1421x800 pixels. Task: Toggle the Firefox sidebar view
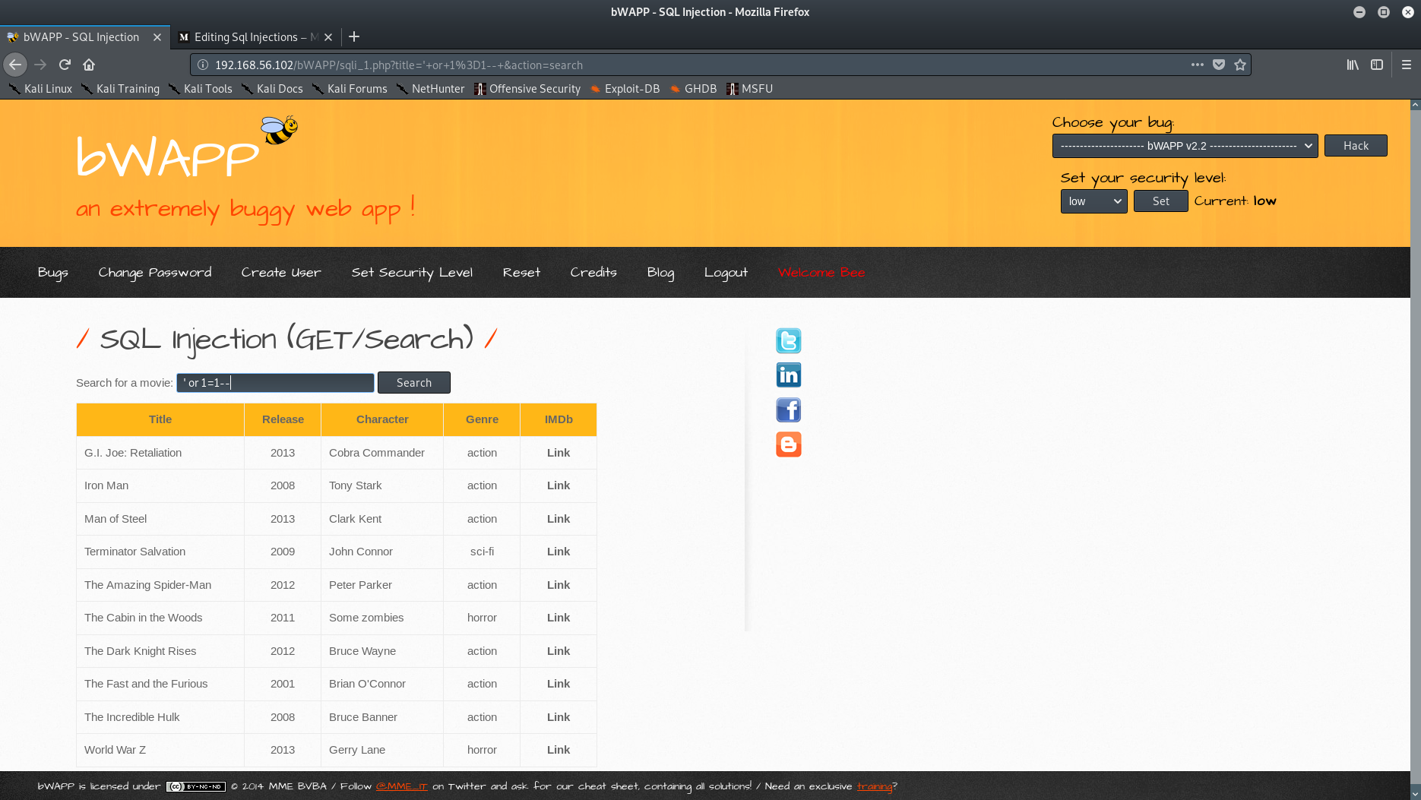[x=1376, y=65]
